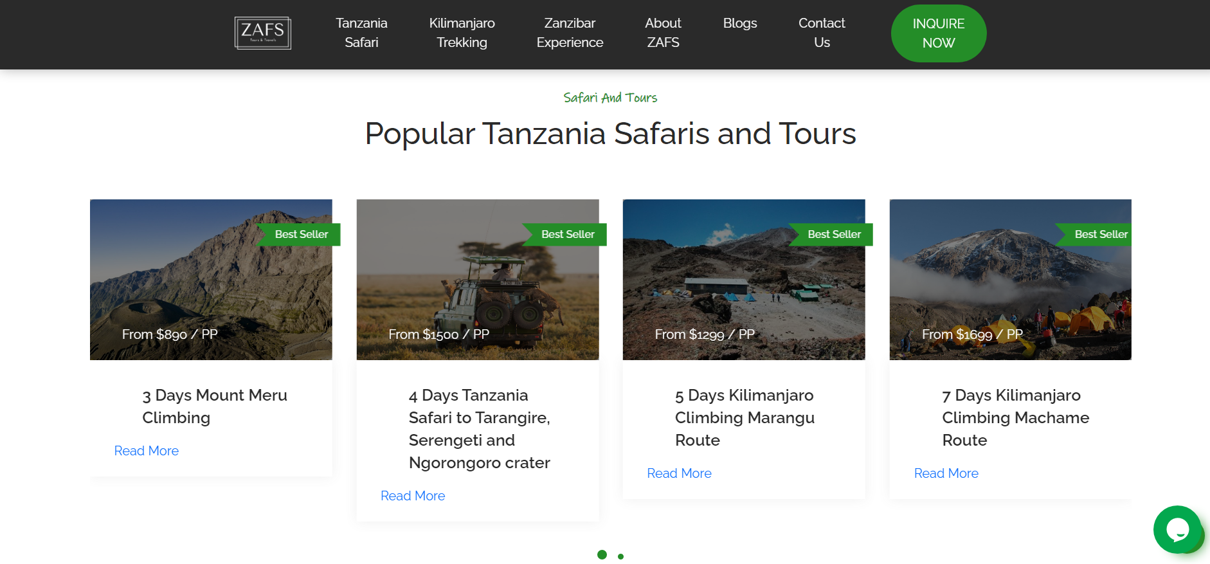Open the safari jeep tour image

[x=478, y=280]
